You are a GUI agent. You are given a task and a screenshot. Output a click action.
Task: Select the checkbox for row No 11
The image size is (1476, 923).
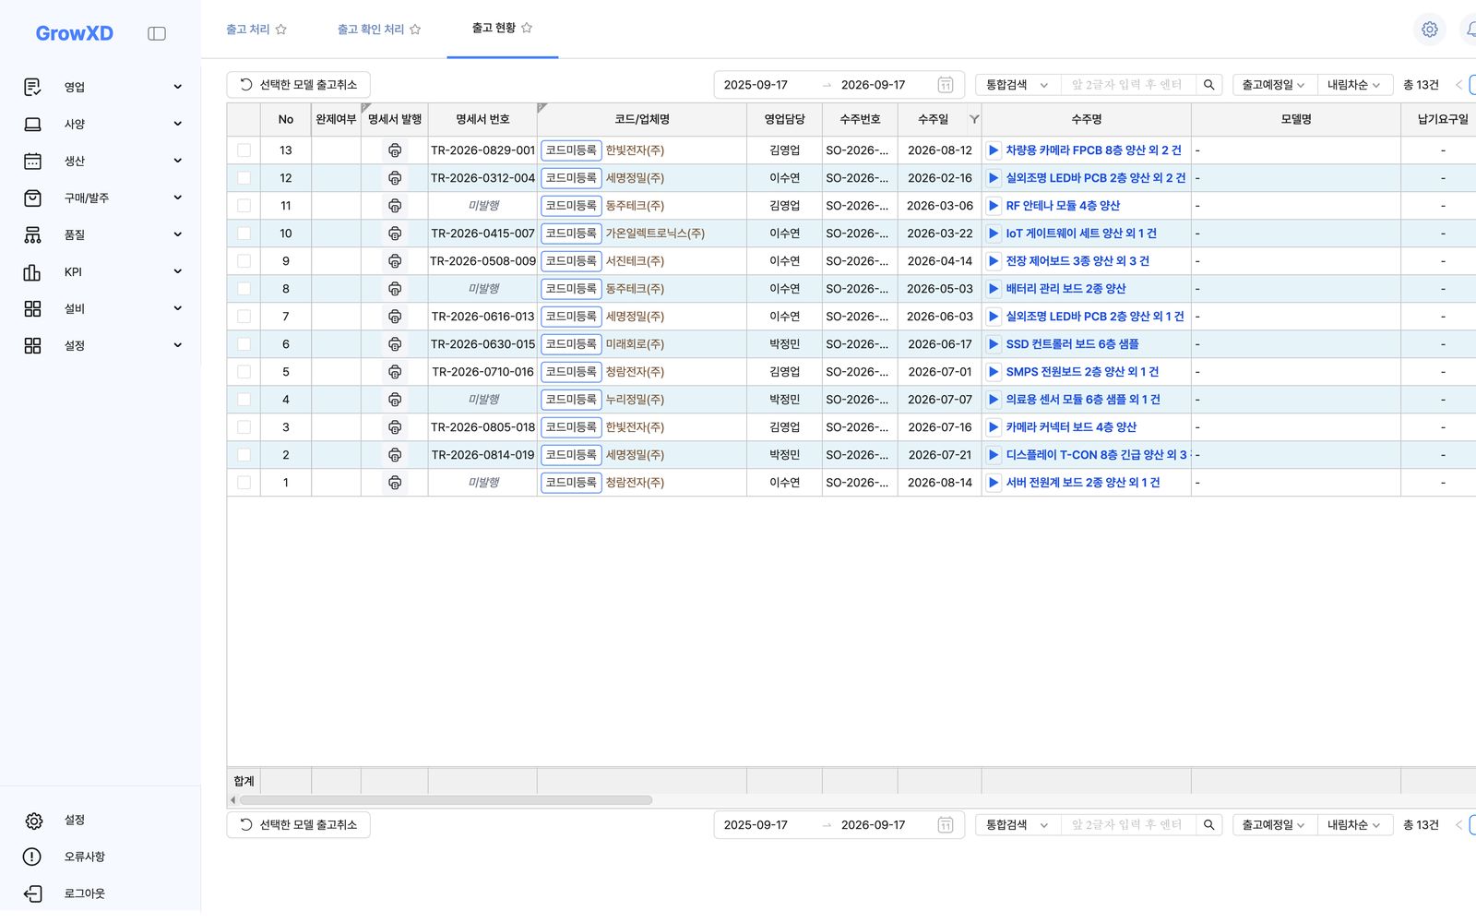click(x=244, y=206)
